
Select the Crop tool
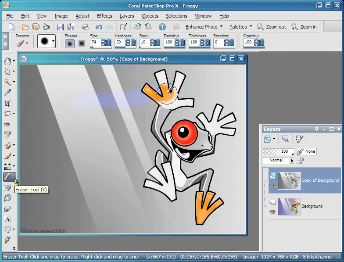click(7, 103)
